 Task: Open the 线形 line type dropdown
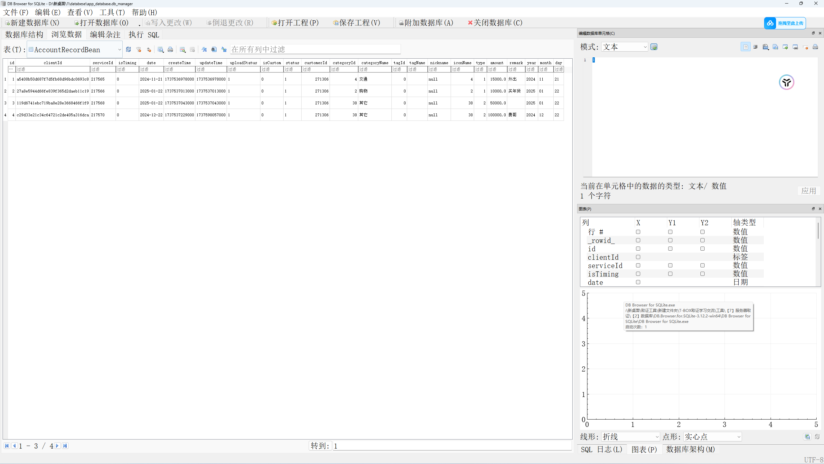(631, 437)
